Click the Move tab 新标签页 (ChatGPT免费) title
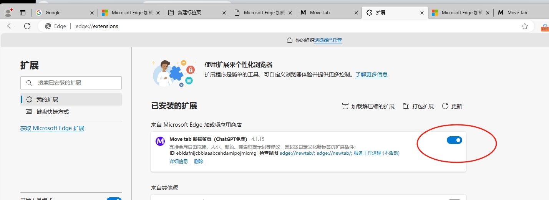Screen dimensions: 549x200 coord(208,139)
